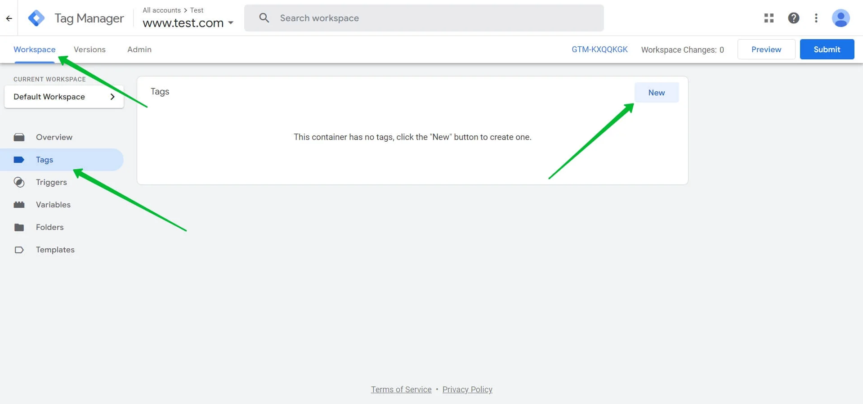Click the Workspace Changes: 0 text

coord(683,49)
